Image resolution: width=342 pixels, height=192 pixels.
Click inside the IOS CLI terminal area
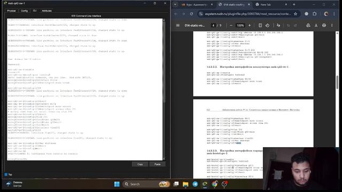[84, 89]
